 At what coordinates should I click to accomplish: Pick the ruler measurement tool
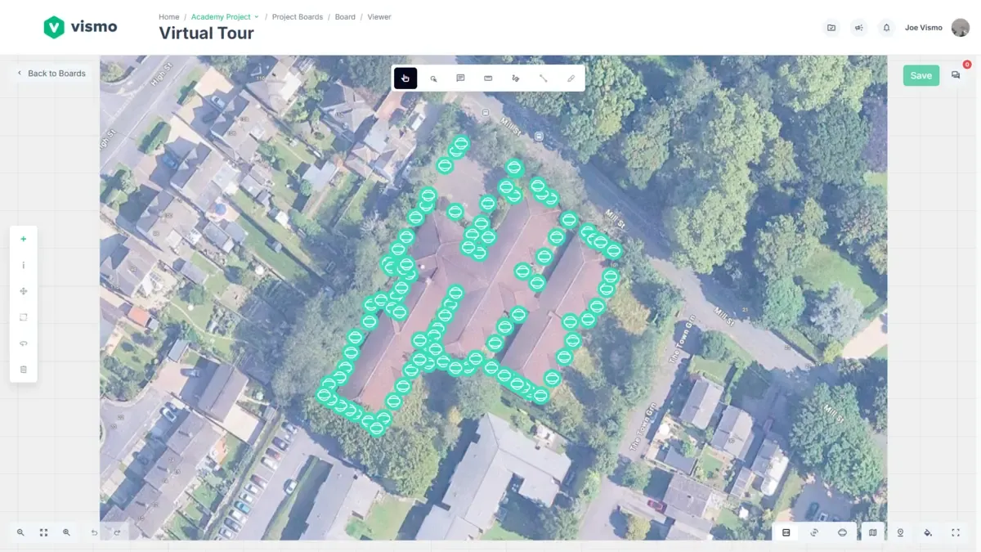(488, 78)
